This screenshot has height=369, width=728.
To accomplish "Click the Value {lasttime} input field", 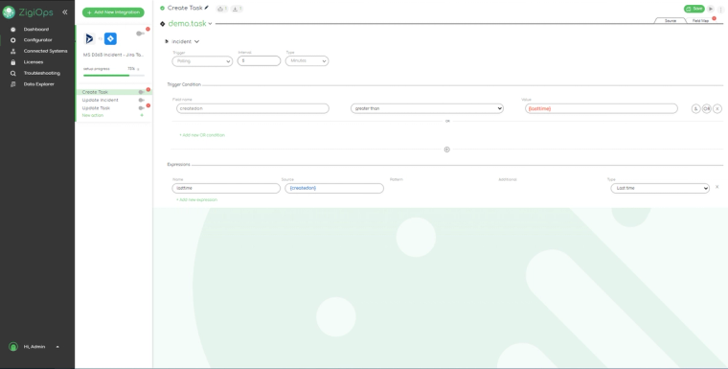I will (602, 108).
